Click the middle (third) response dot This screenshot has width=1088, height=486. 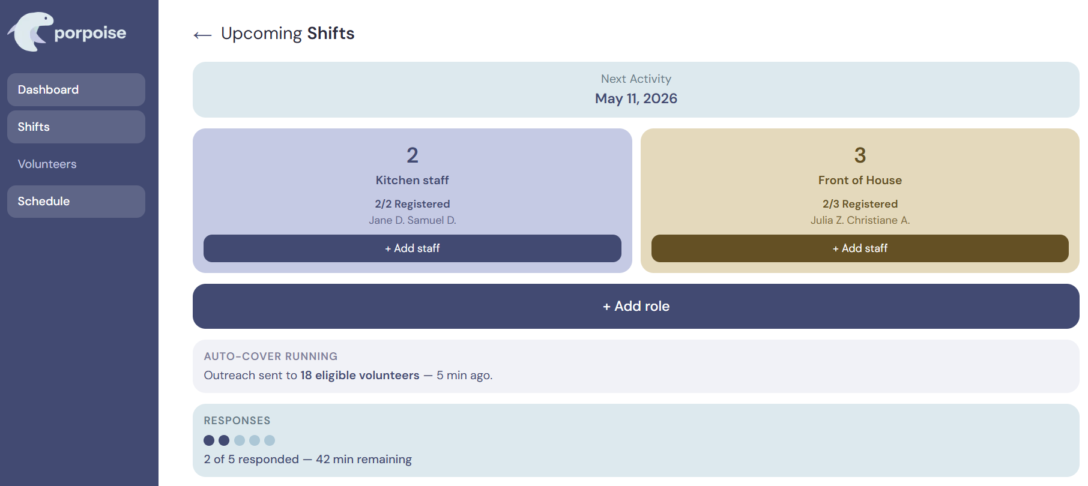pos(240,440)
